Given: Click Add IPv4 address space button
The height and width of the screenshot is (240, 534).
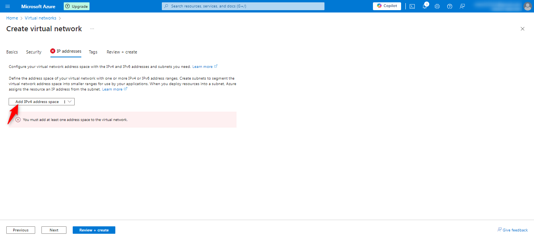Looking at the screenshot, I should click(37, 102).
